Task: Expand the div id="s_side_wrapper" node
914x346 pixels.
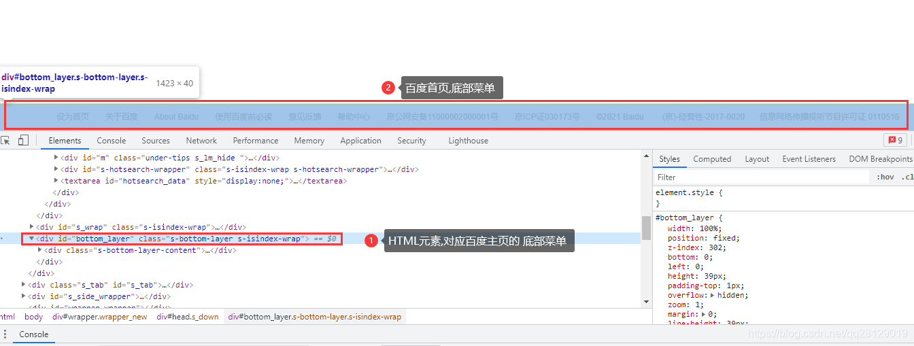Action: tap(24, 296)
